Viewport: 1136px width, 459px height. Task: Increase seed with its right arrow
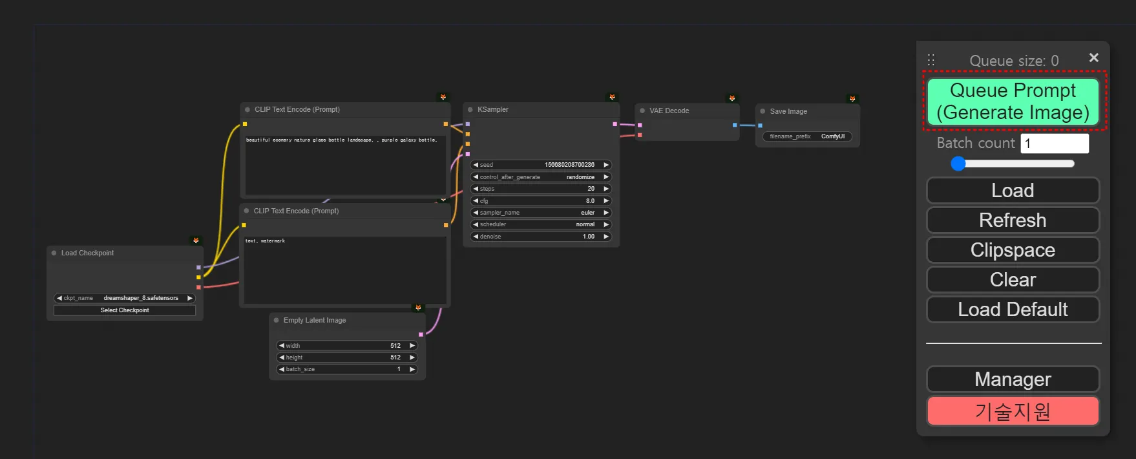[x=606, y=165]
